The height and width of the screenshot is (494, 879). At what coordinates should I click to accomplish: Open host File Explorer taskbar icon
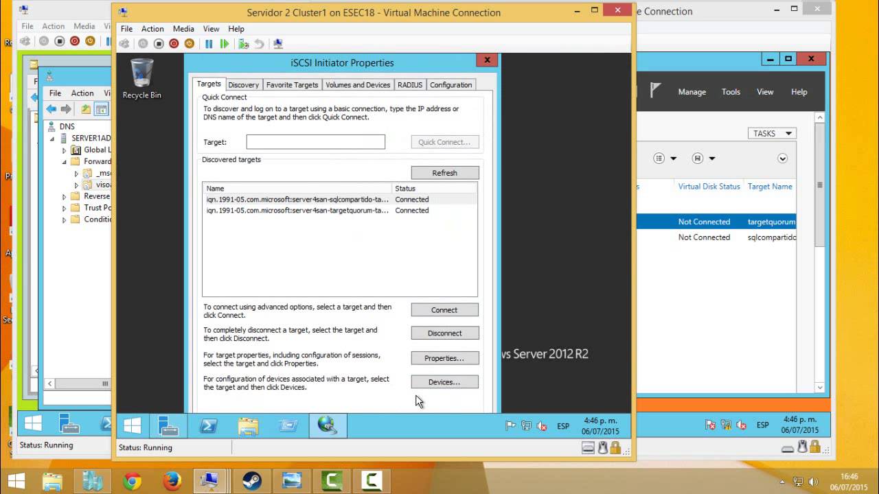click(53, 482)
